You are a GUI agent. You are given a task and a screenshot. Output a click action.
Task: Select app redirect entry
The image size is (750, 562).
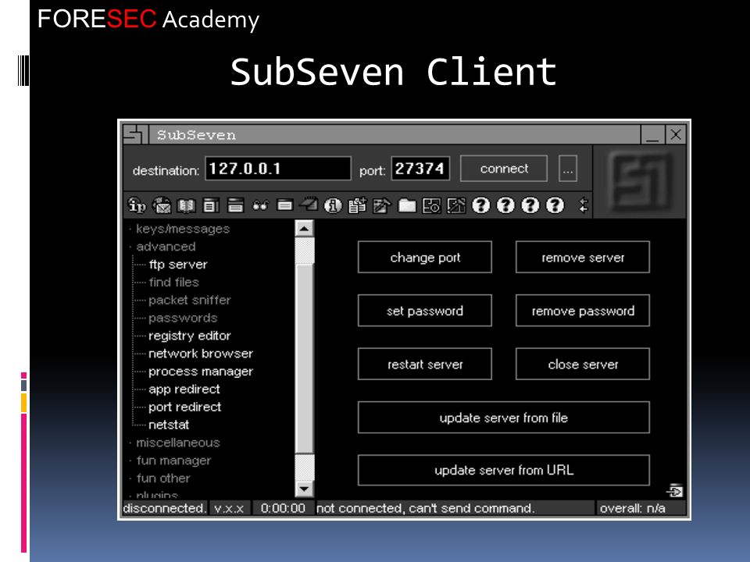184,389
